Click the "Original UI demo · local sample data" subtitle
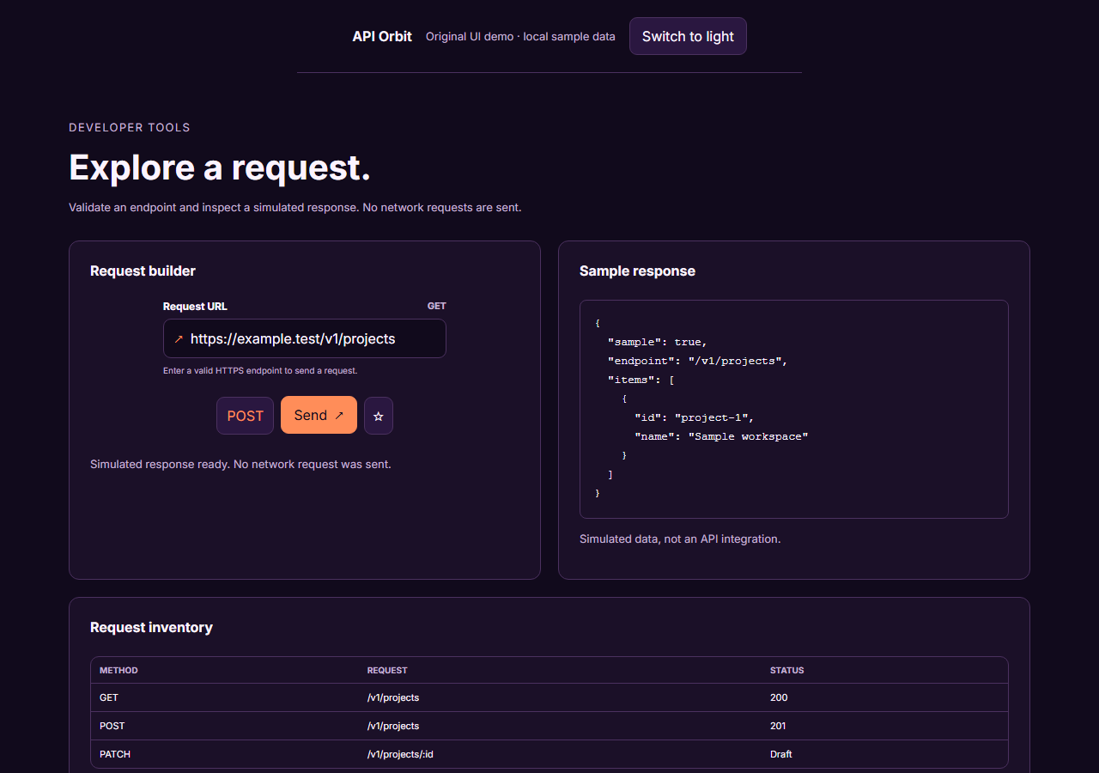 (x=520, y=36)
